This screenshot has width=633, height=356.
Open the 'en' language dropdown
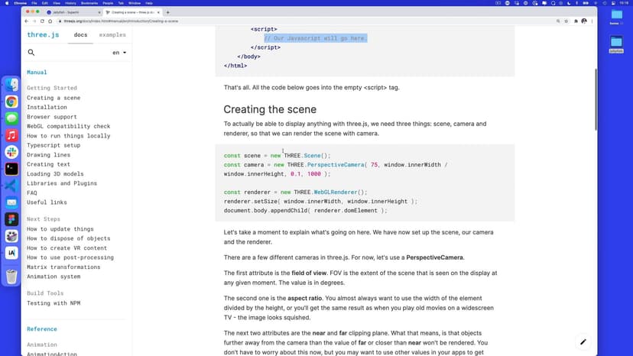click(119, 53)
